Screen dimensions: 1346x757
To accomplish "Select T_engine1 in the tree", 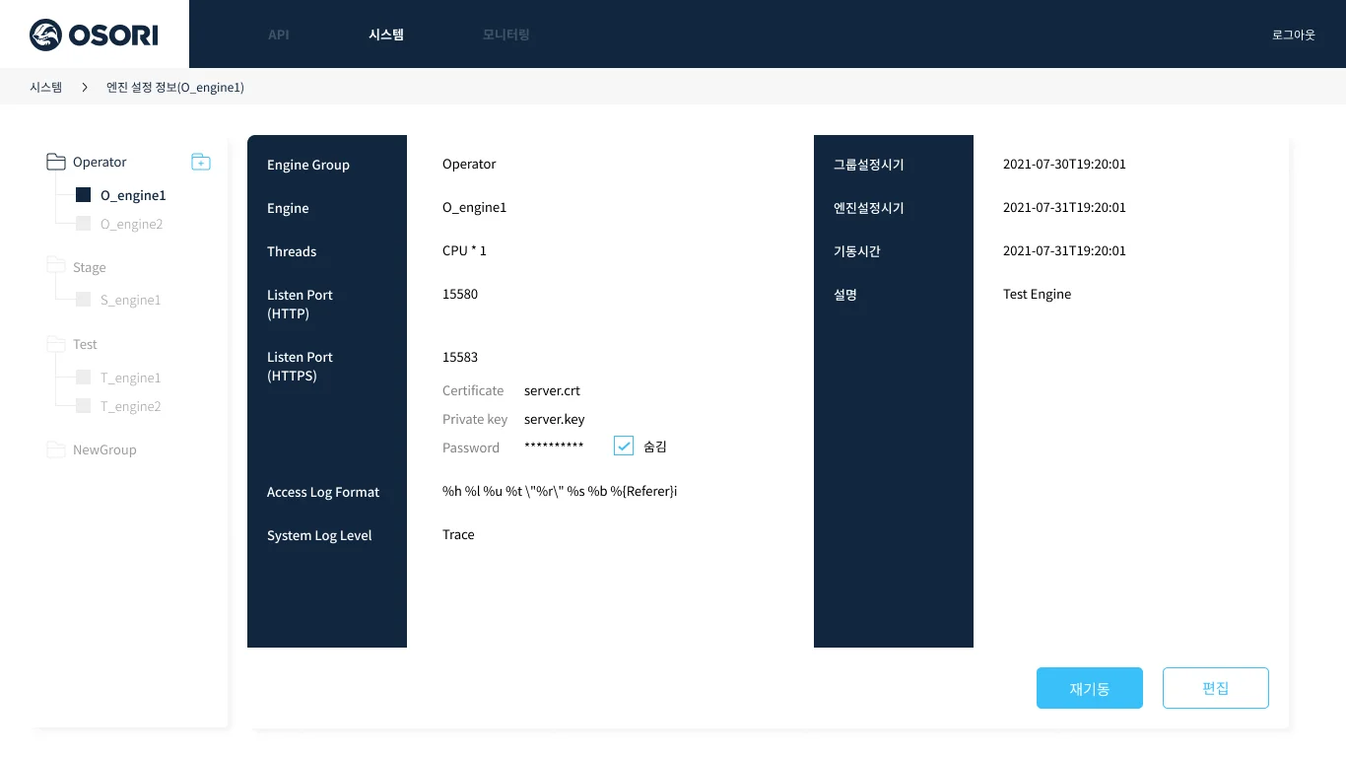I will point(131,378).
